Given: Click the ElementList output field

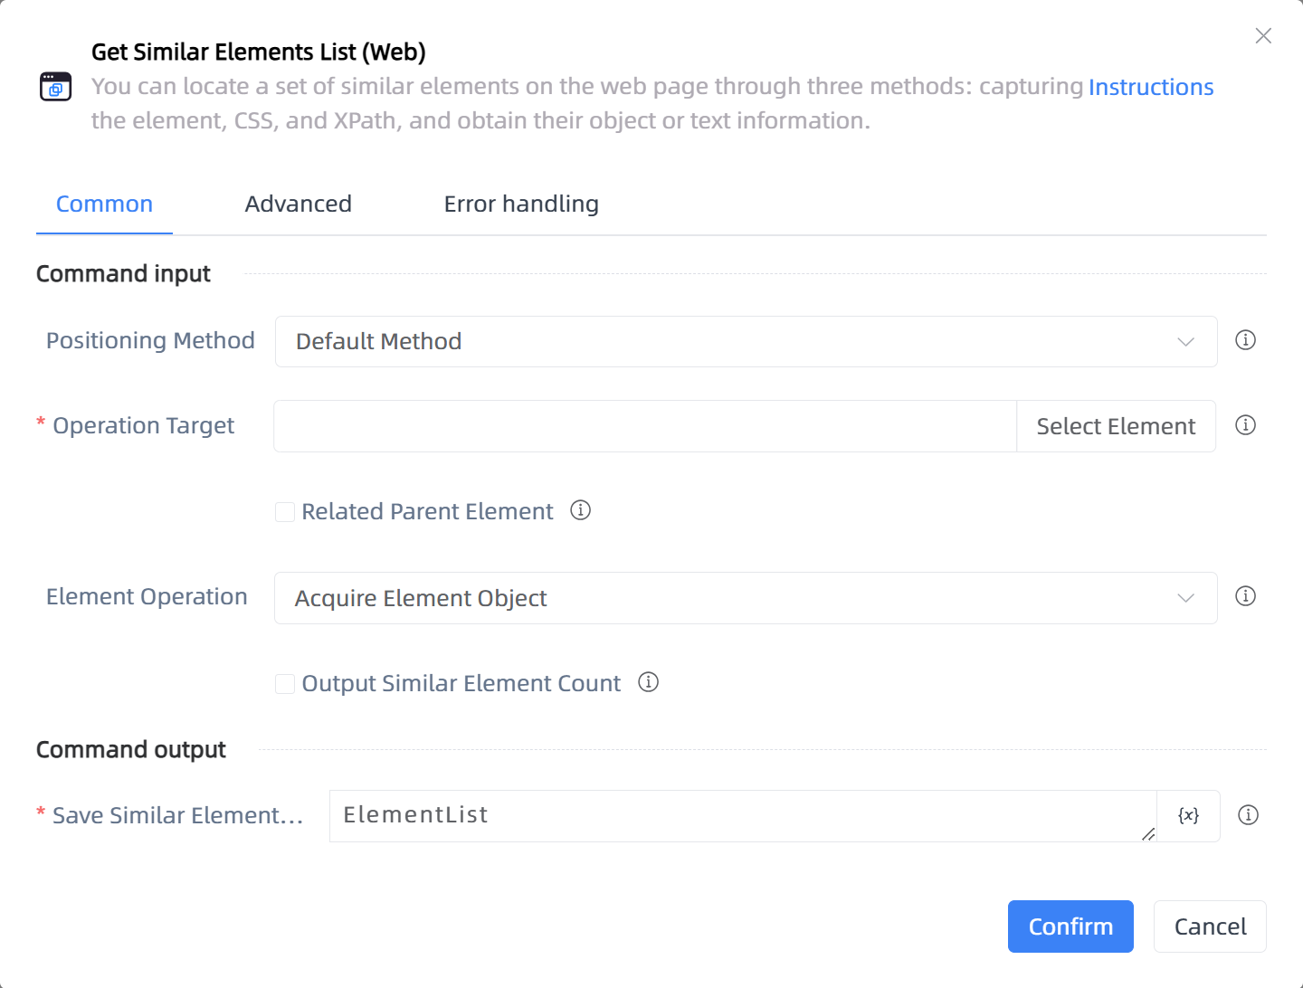Looking at the screenshot, I should [x=743, y=816].
